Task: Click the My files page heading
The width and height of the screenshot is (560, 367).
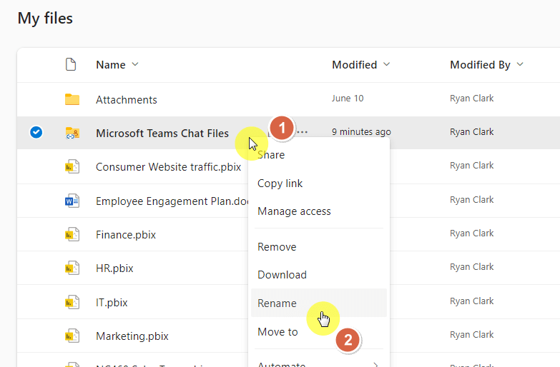Action: pos(45,18)
